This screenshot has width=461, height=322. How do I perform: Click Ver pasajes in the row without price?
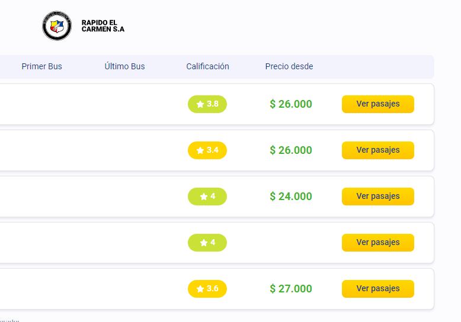tap(377, 243)
